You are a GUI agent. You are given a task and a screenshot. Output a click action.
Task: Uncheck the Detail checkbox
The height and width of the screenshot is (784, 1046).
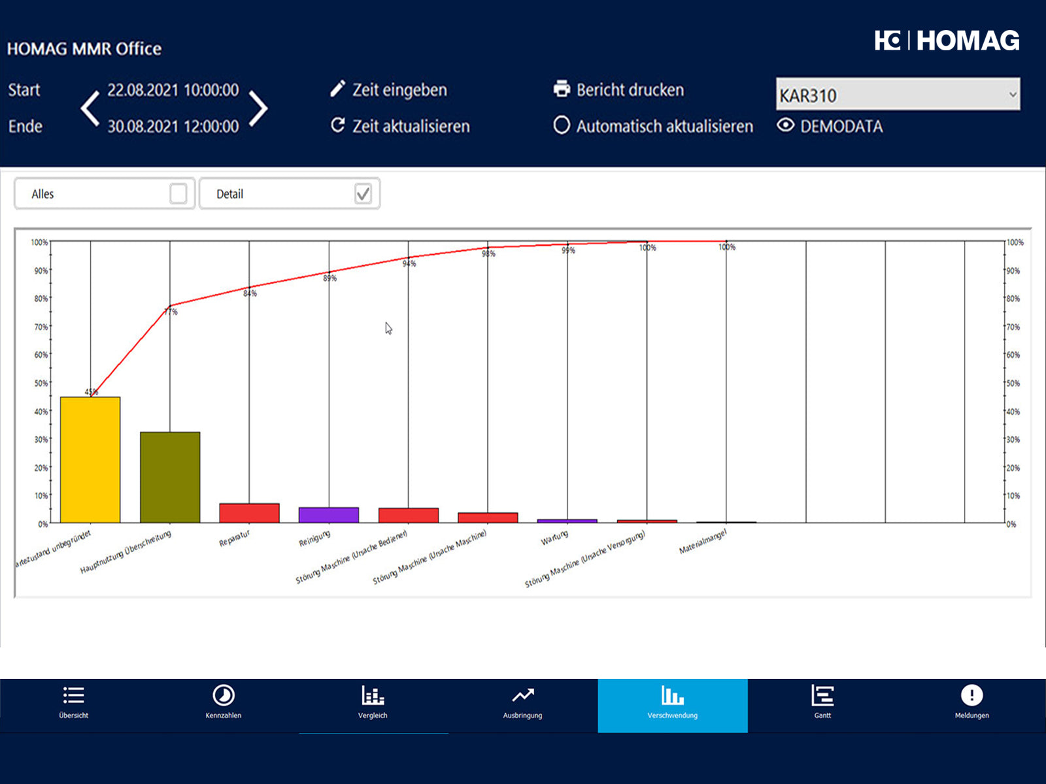(x=363, y=193)
